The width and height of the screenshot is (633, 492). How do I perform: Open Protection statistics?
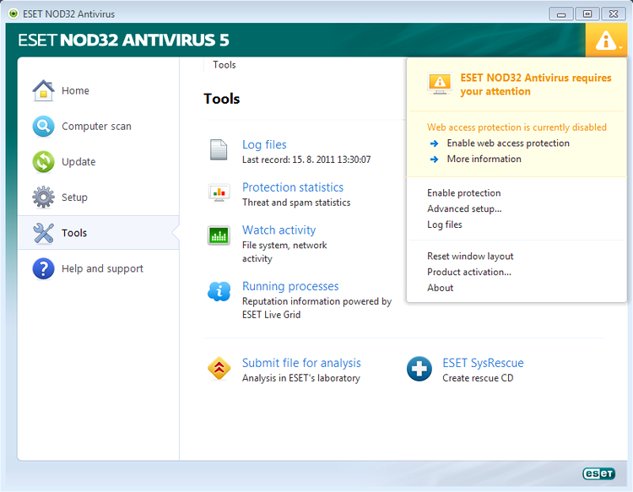(293, 187)
